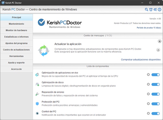This screenshot has width=163, height=120.
Task: Click the title bar app icon
Action: click(x=3, y=3)
